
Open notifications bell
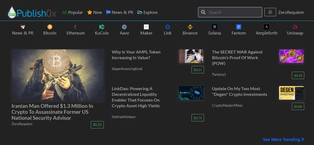point(270,12)
